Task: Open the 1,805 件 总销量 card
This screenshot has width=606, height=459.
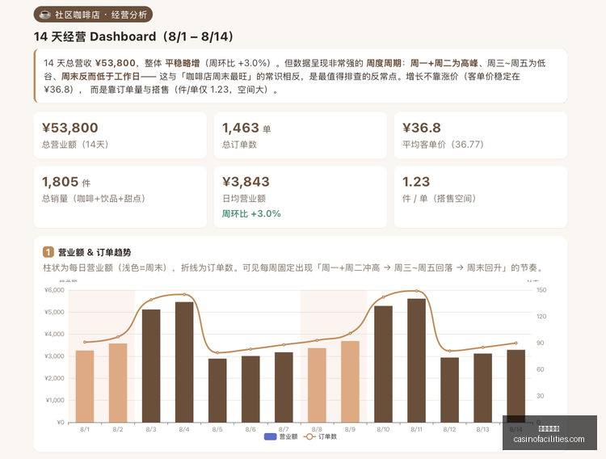Action: click(x=120, y=197)
